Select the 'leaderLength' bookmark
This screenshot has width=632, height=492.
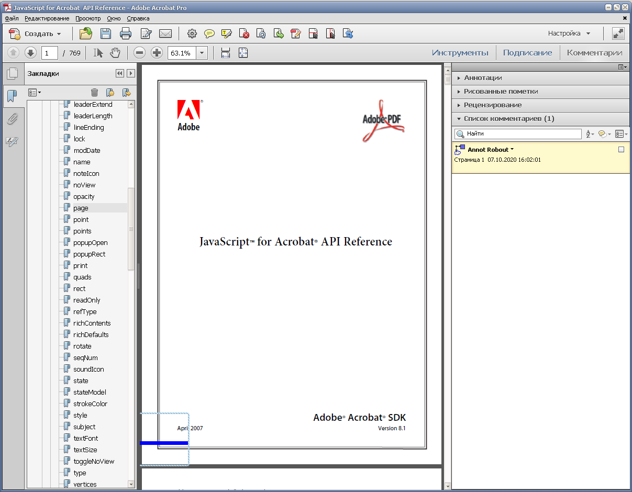click(93, 116)
